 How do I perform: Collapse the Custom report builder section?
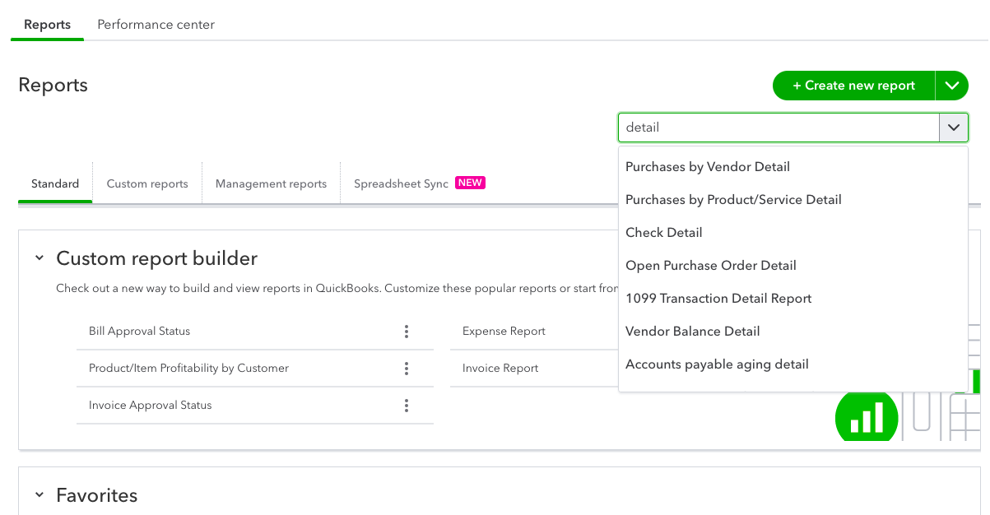tap(39, 258)
